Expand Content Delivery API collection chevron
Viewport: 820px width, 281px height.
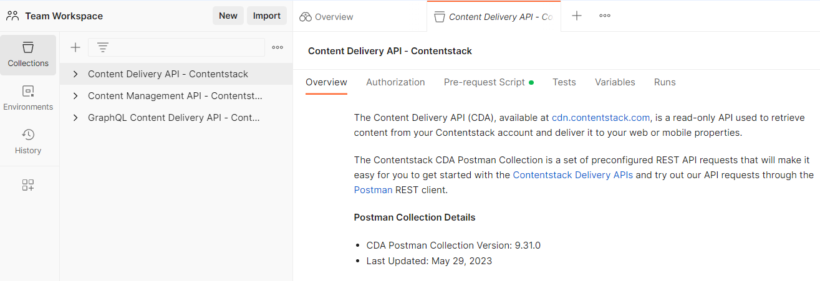75,74
